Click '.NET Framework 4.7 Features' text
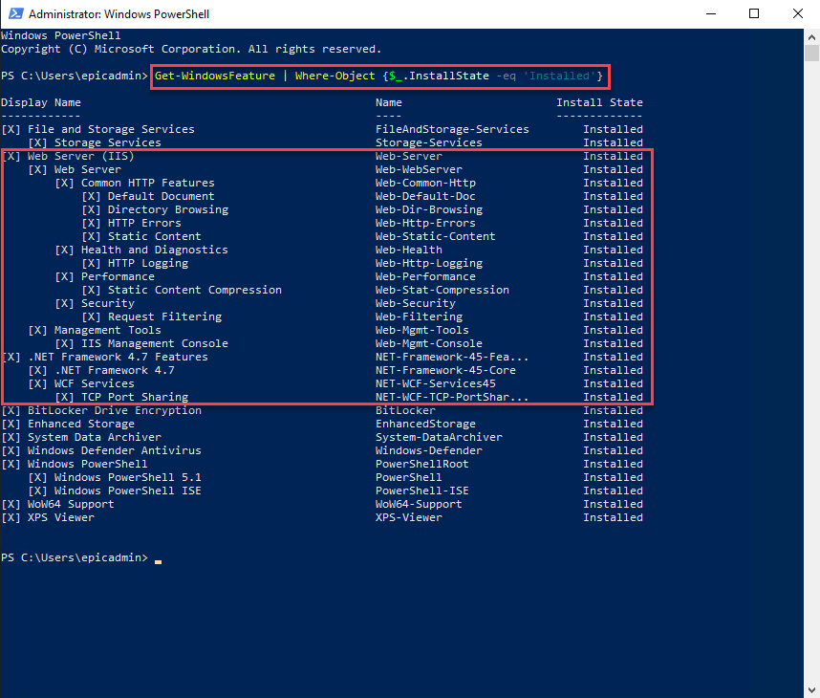Screen dimensions: 820x698 pyautogui.click(x=118, y=357)
